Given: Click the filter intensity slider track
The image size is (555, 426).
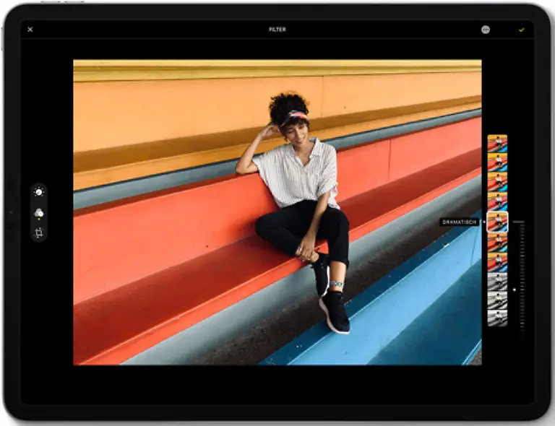Looking at the screenshot, I should point(520,274).
